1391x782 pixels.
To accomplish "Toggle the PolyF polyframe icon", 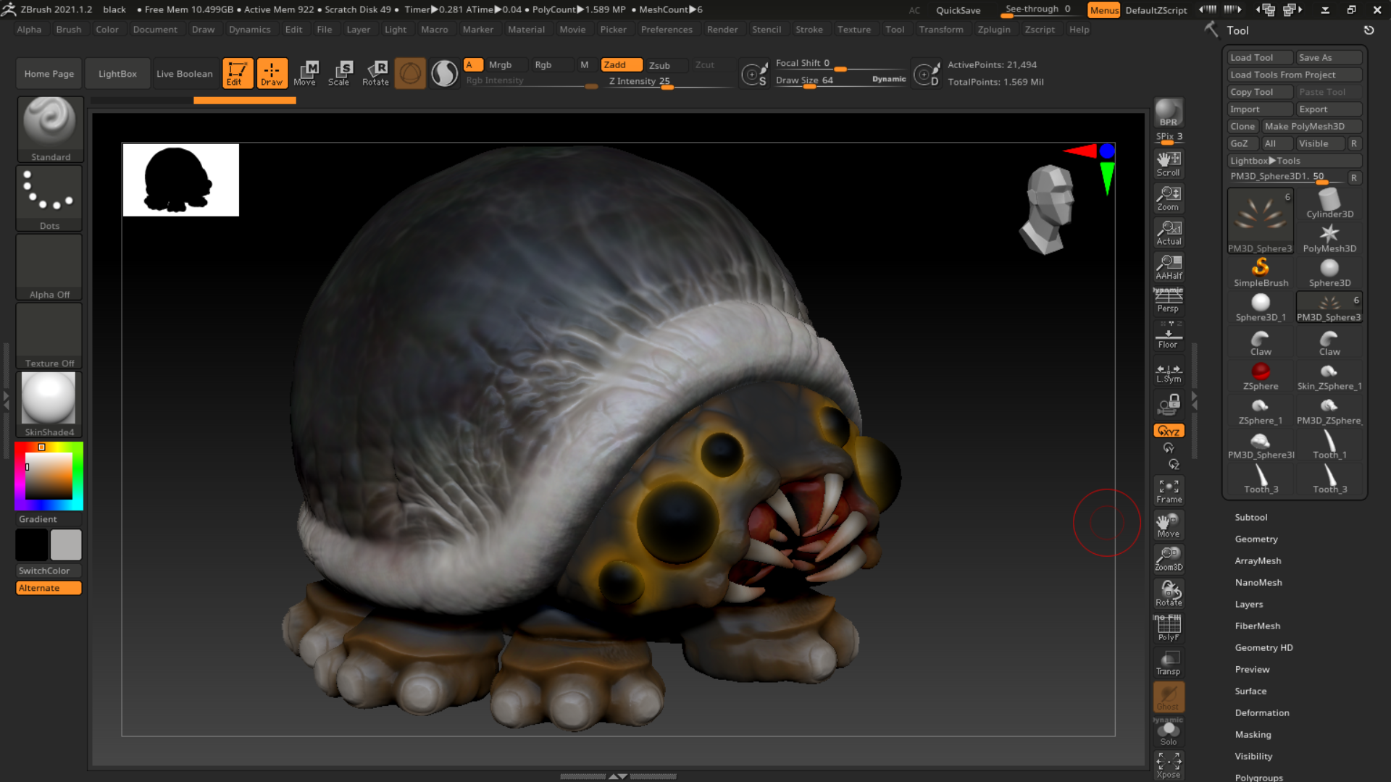I will pos(1168,627).
